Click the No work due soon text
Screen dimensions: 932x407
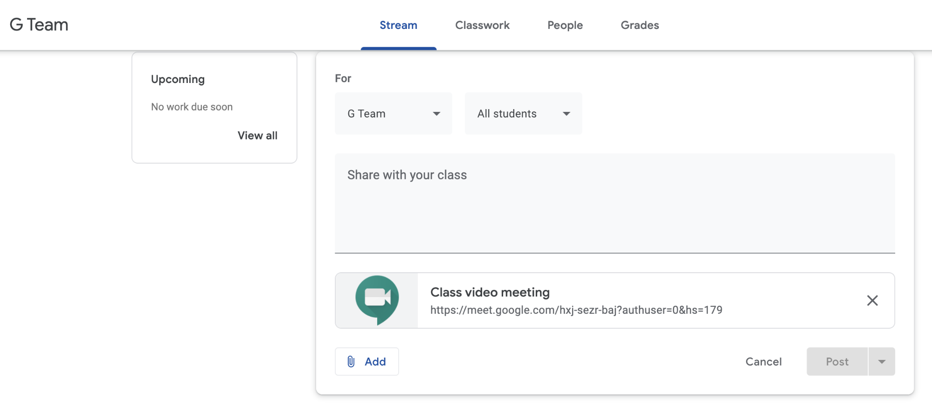pos(192,107)
